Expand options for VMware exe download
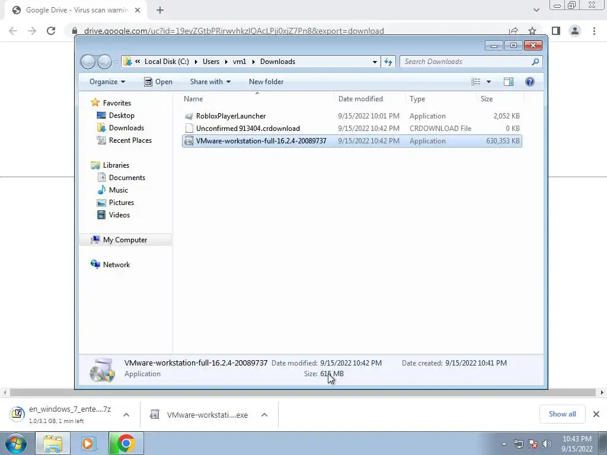Screen dimensions: 607x455 [x=264, y=415]
